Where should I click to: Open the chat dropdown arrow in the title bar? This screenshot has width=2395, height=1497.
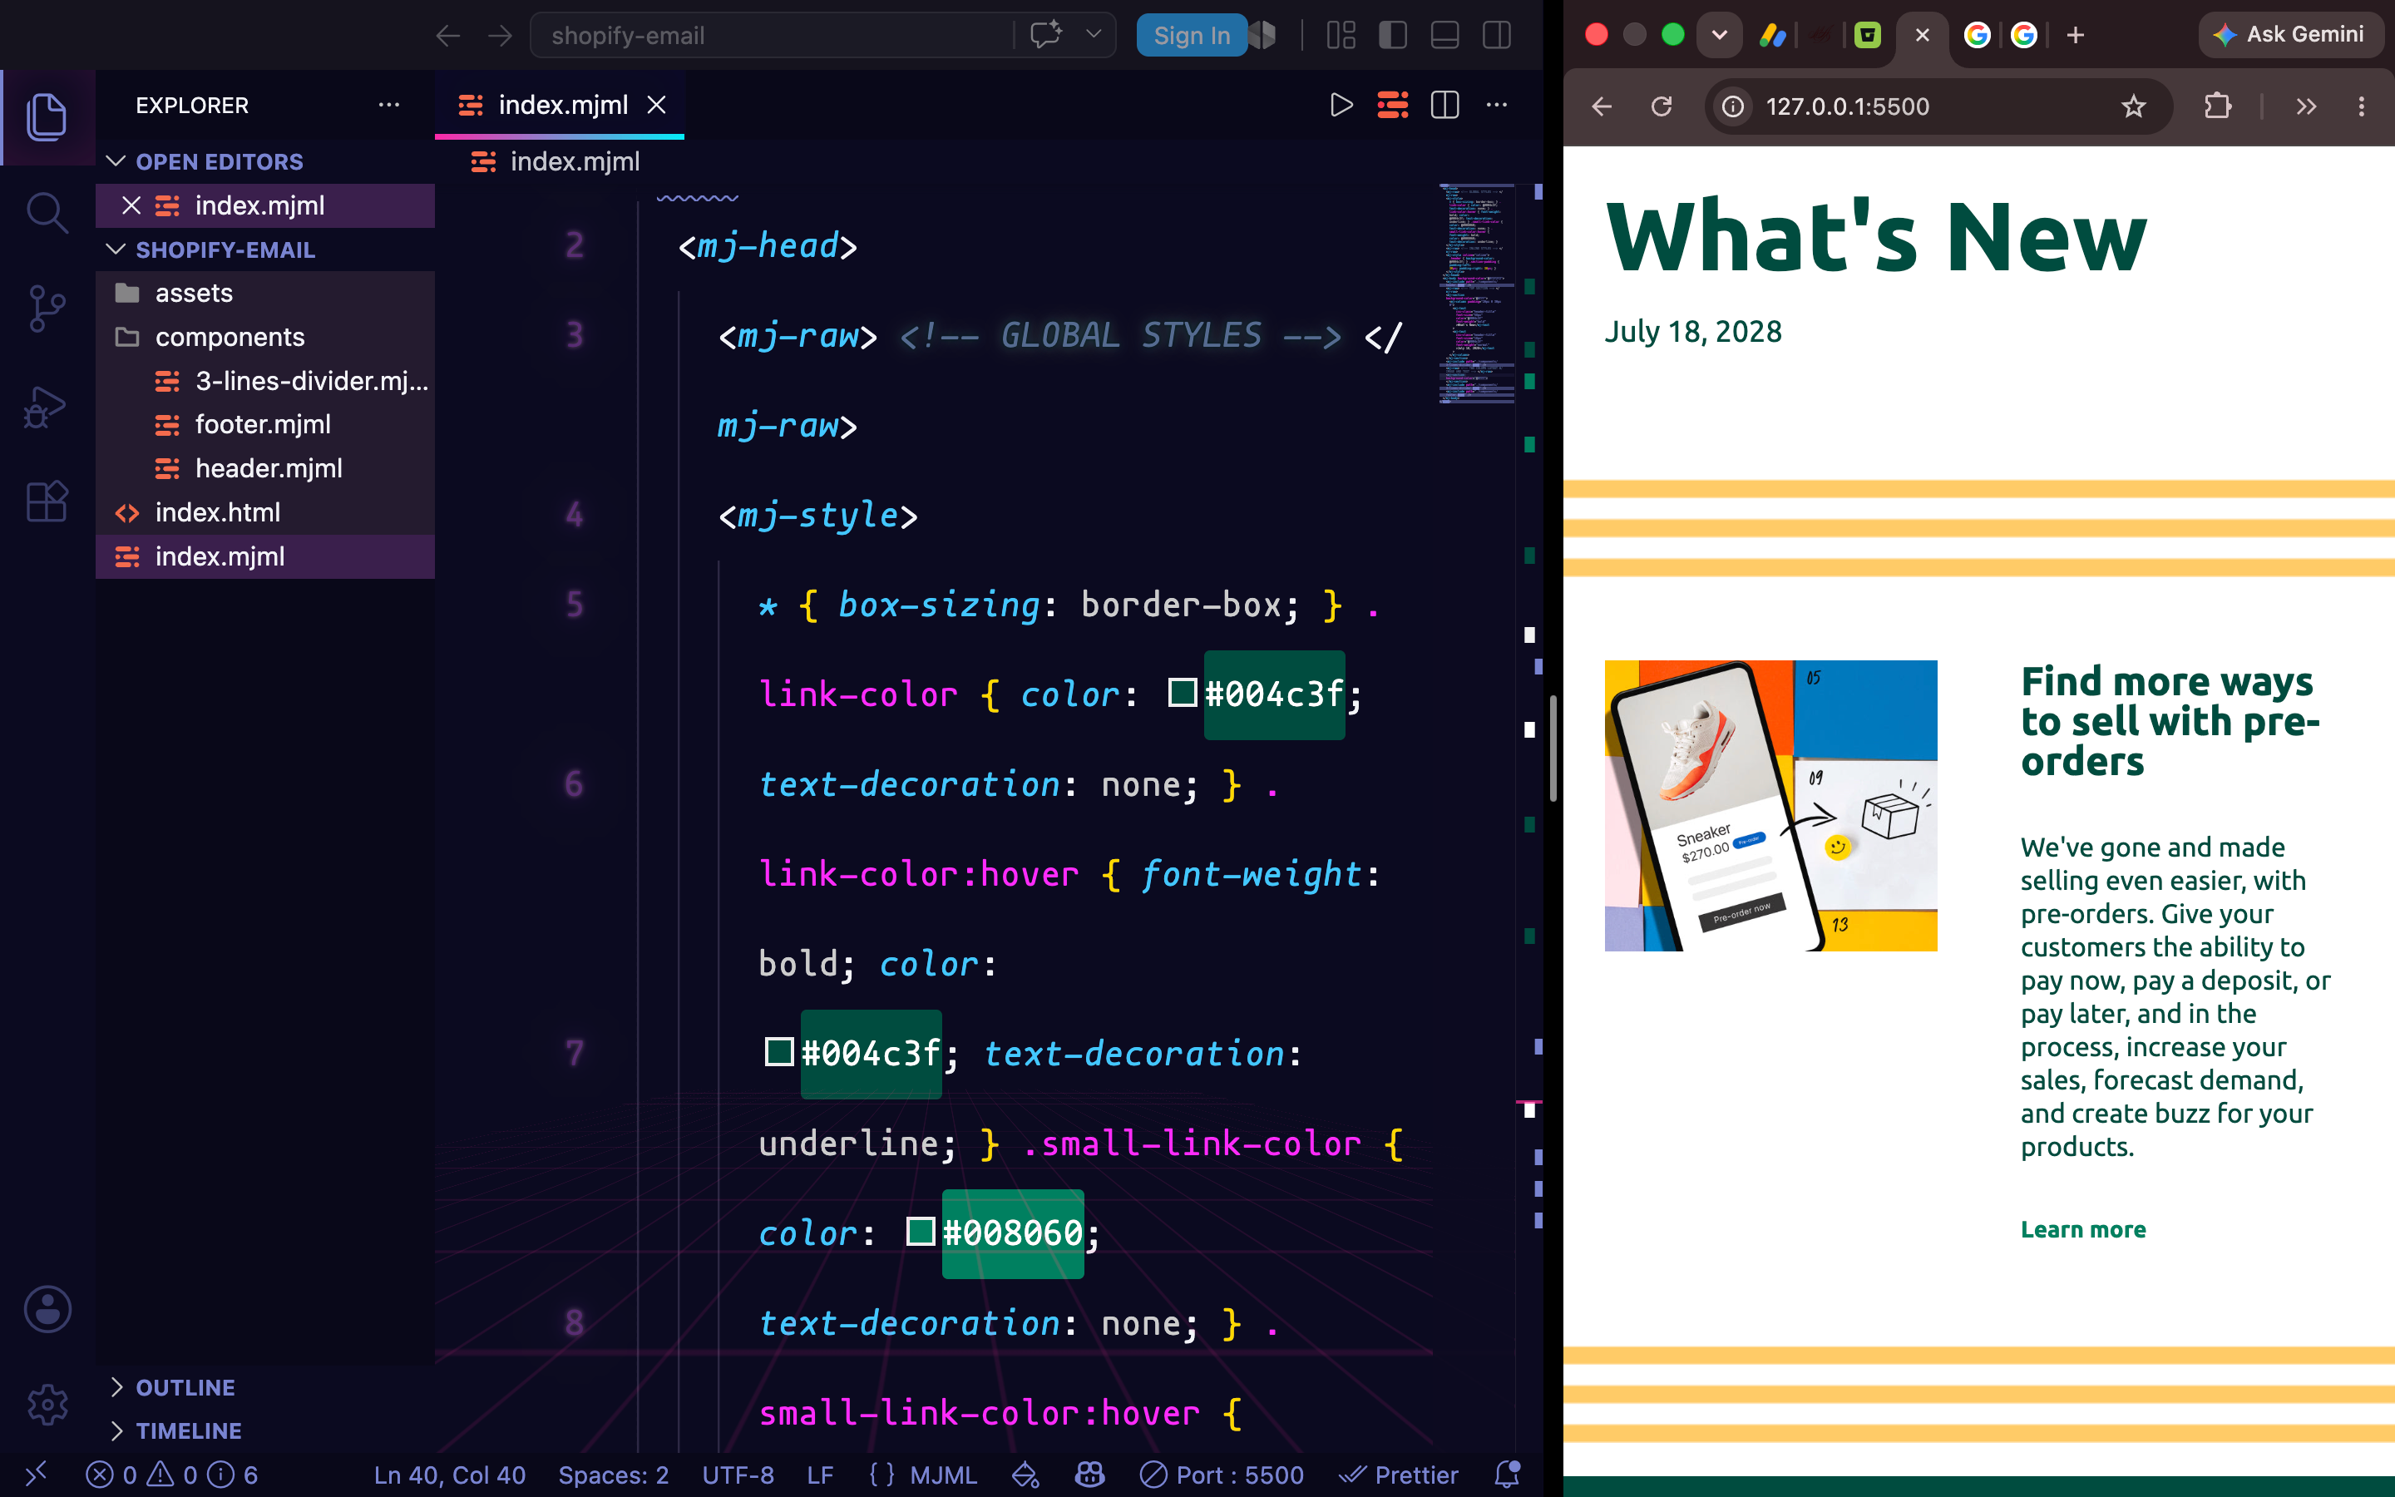point(1093,36)
